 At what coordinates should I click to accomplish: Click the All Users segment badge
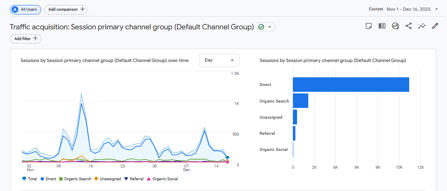pyautogui.click(x=25, y=9)
